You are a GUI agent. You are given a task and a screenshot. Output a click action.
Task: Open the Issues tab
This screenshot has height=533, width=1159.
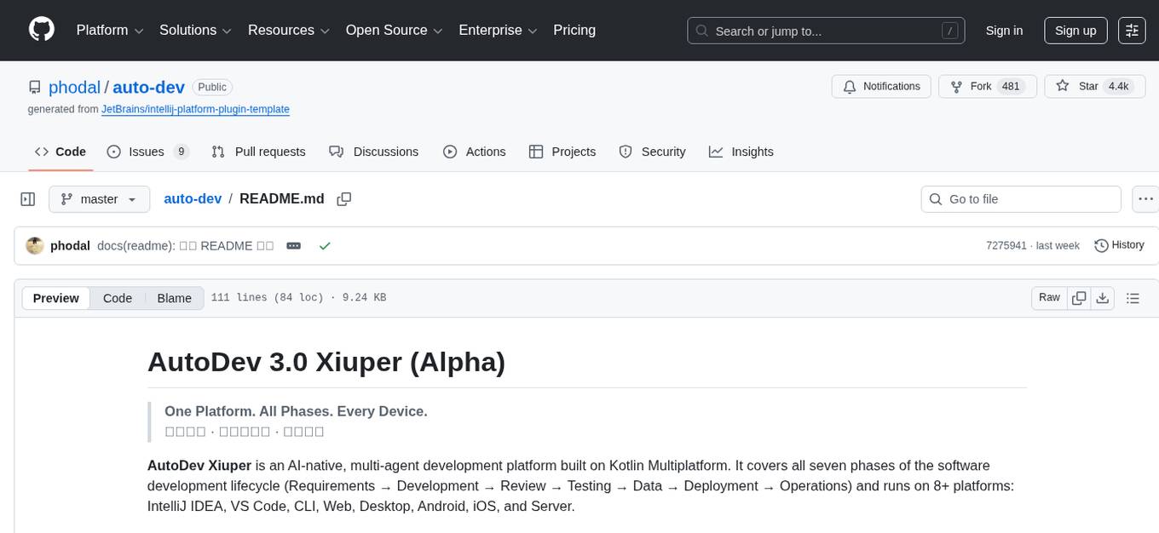147,152
